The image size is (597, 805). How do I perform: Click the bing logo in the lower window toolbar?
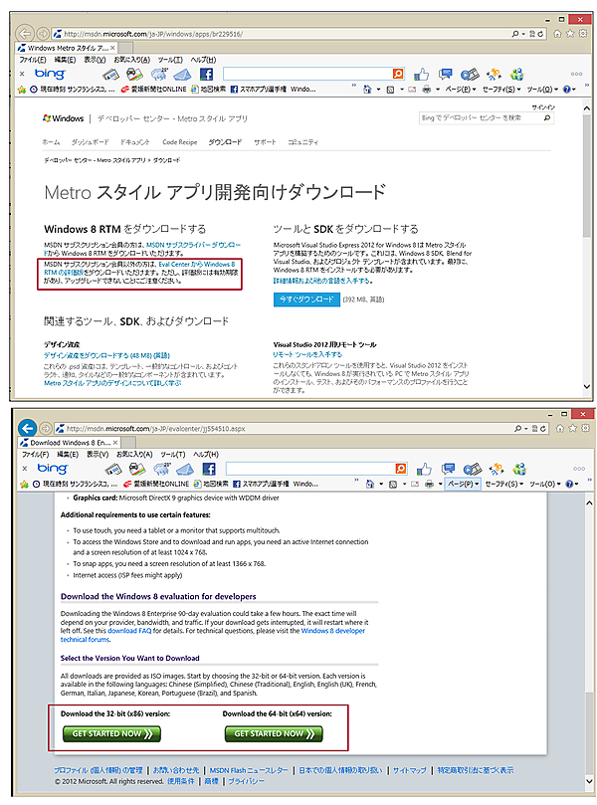(x=52, y=469)
